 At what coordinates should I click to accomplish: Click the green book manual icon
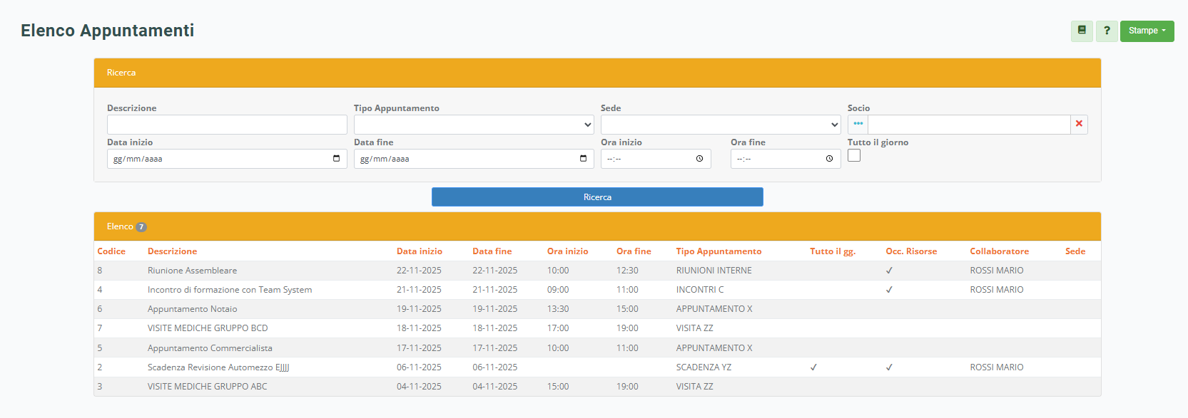click(1082, 31)
